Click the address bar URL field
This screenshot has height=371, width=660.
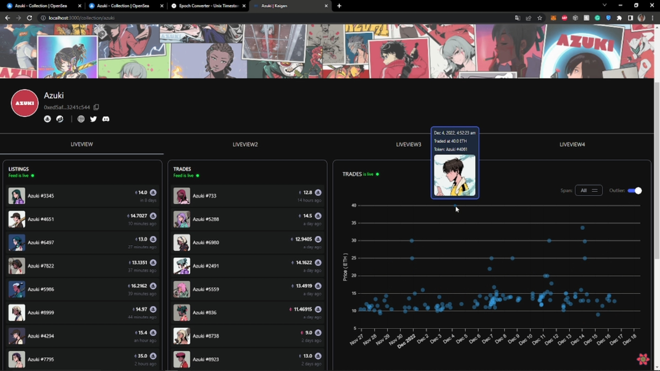coord(275,18)
